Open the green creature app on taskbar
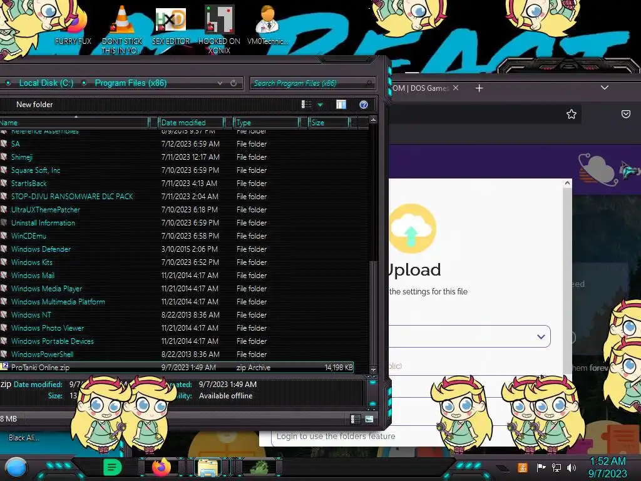The height and width of the screenshot is (481, 641). click(259, 467)
